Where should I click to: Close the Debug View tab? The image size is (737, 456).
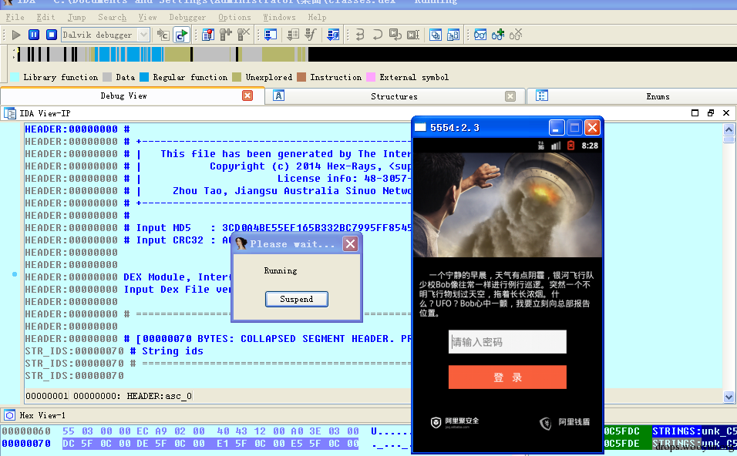[247, 96]
